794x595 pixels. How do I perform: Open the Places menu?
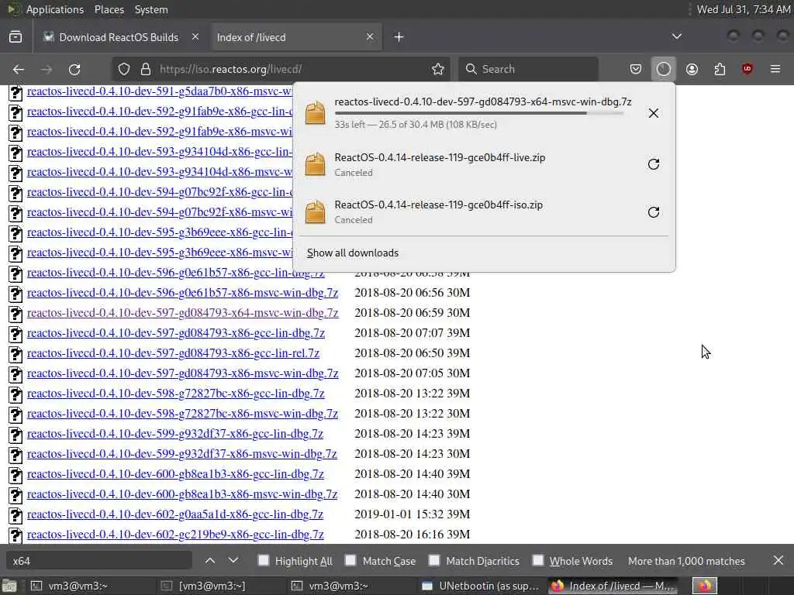(109, 9)
